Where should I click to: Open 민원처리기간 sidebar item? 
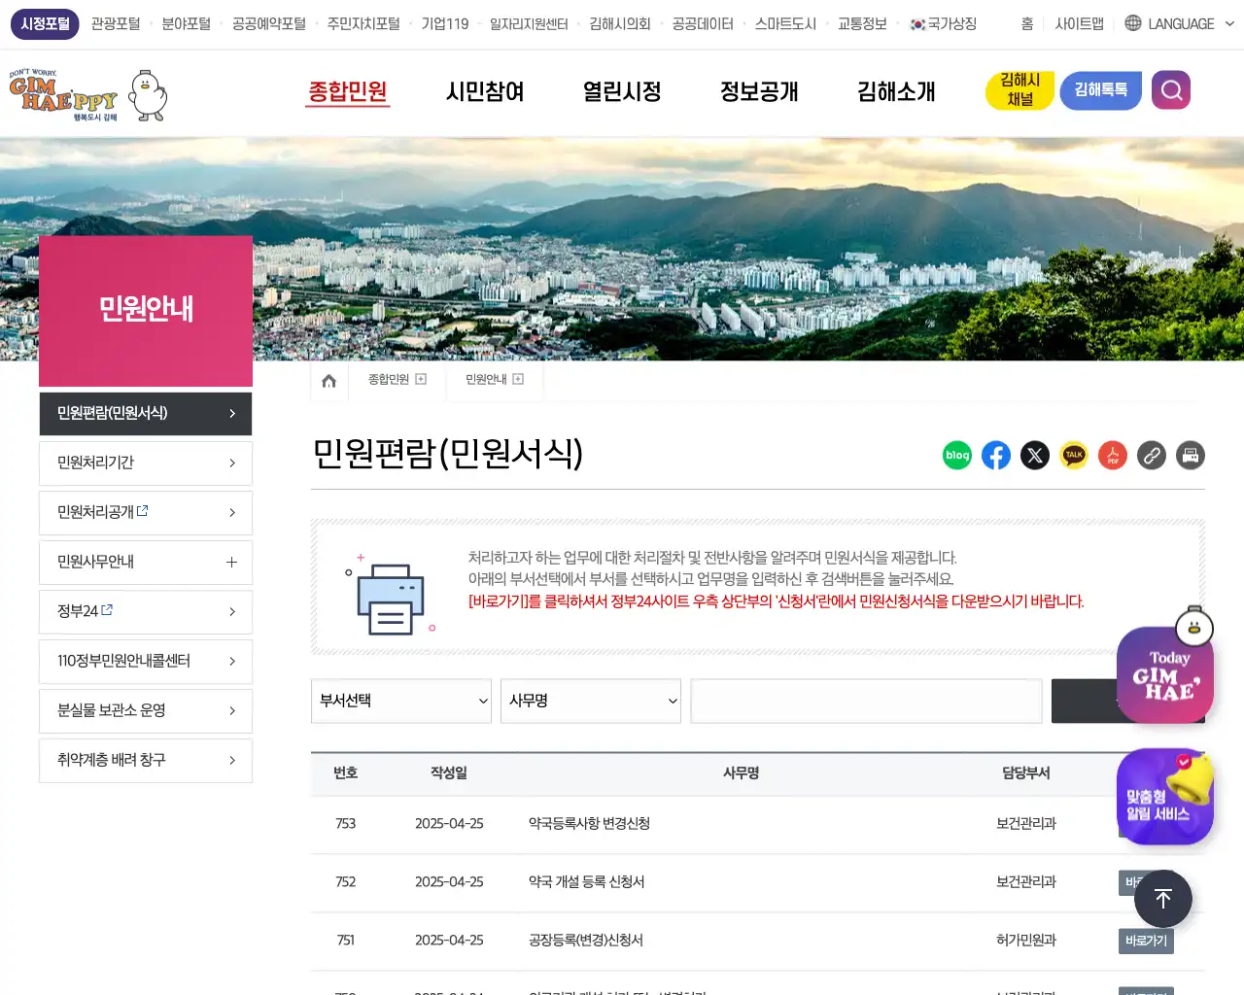click(146, 463)
